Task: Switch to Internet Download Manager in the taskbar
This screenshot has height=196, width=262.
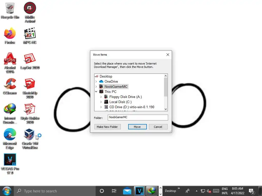Action: (152, 191)
